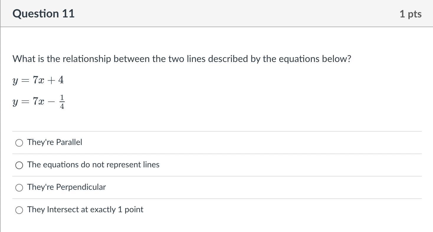Select the "They're Parallel" radio button
The width and height of the screenshot is (433, 232).
(x=19, y=143)
